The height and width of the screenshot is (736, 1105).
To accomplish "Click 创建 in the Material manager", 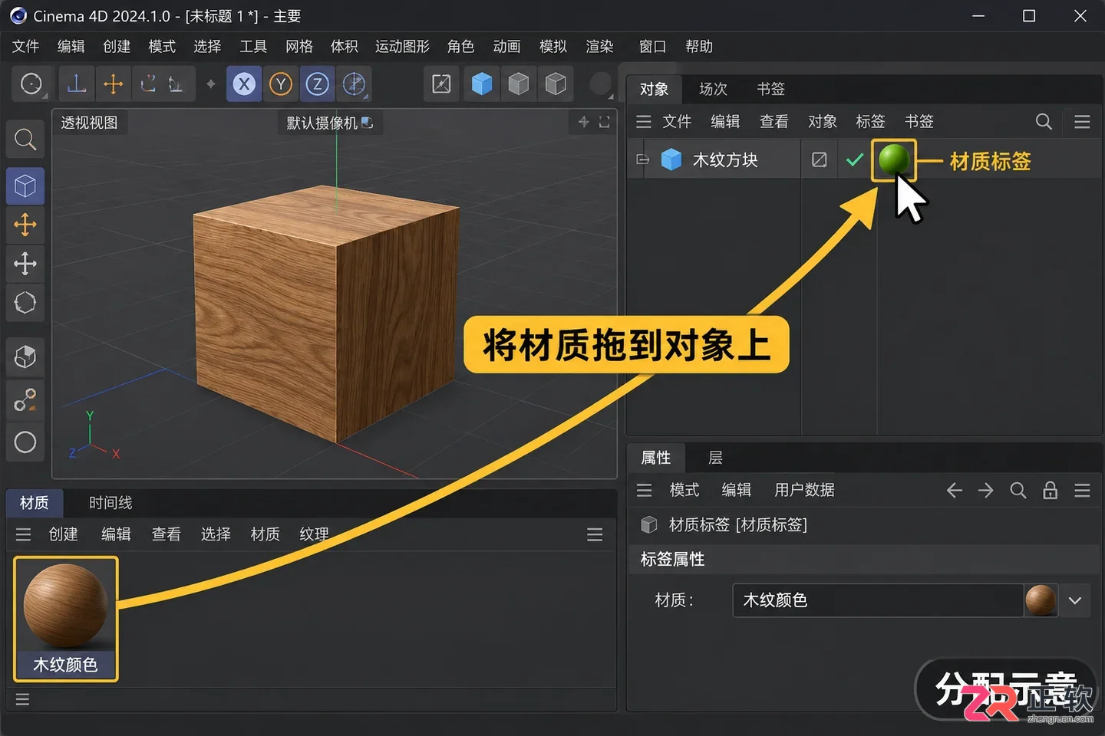I will (x=64, y=534).
